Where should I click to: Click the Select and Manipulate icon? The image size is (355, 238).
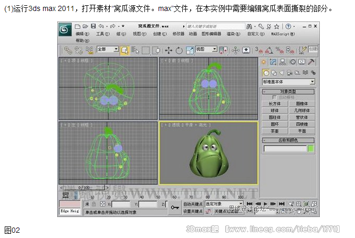coord(235,50)
